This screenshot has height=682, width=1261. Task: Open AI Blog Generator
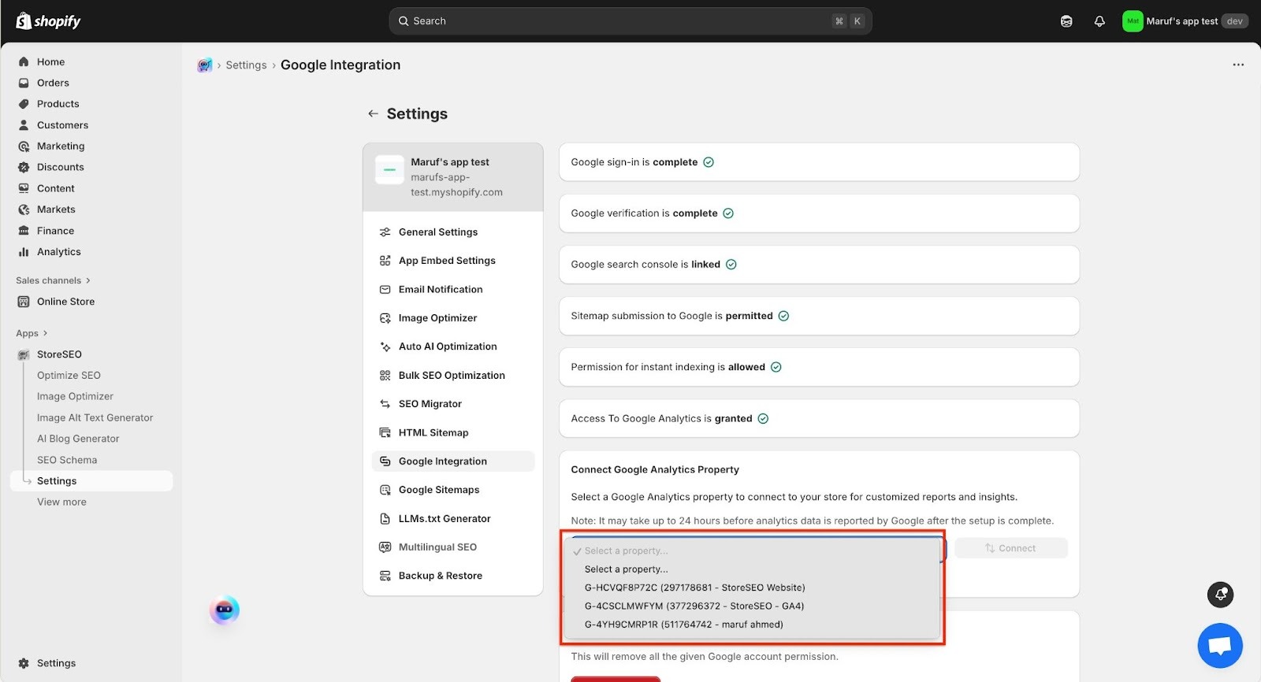point(78,439)
